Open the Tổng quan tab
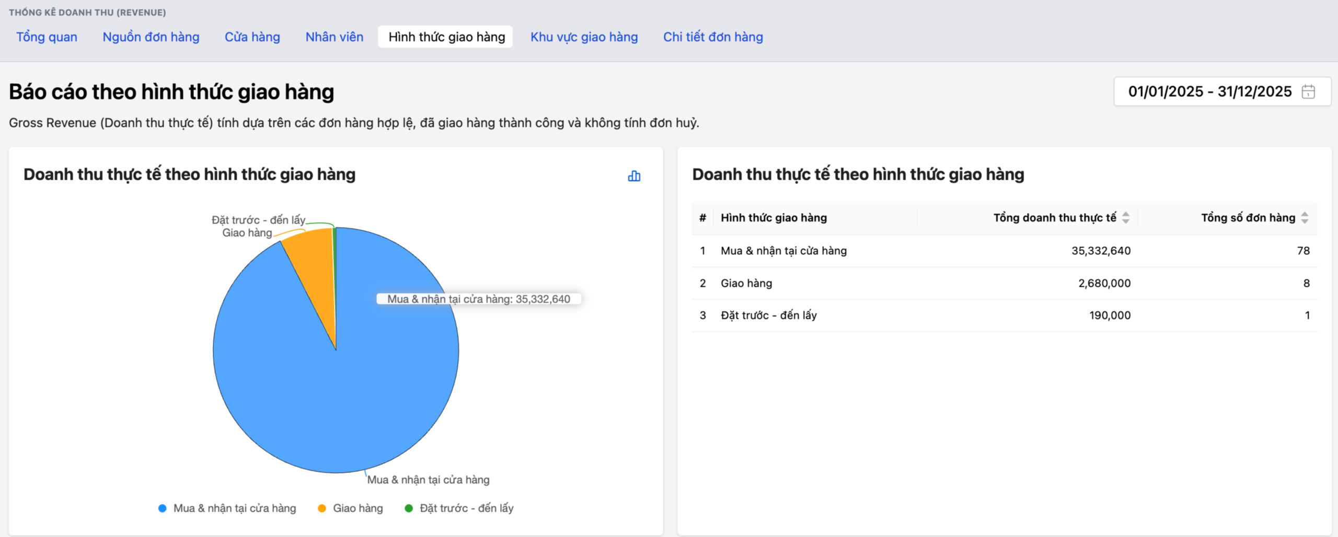Screen dimensions: 1338x537 [47, 37]
